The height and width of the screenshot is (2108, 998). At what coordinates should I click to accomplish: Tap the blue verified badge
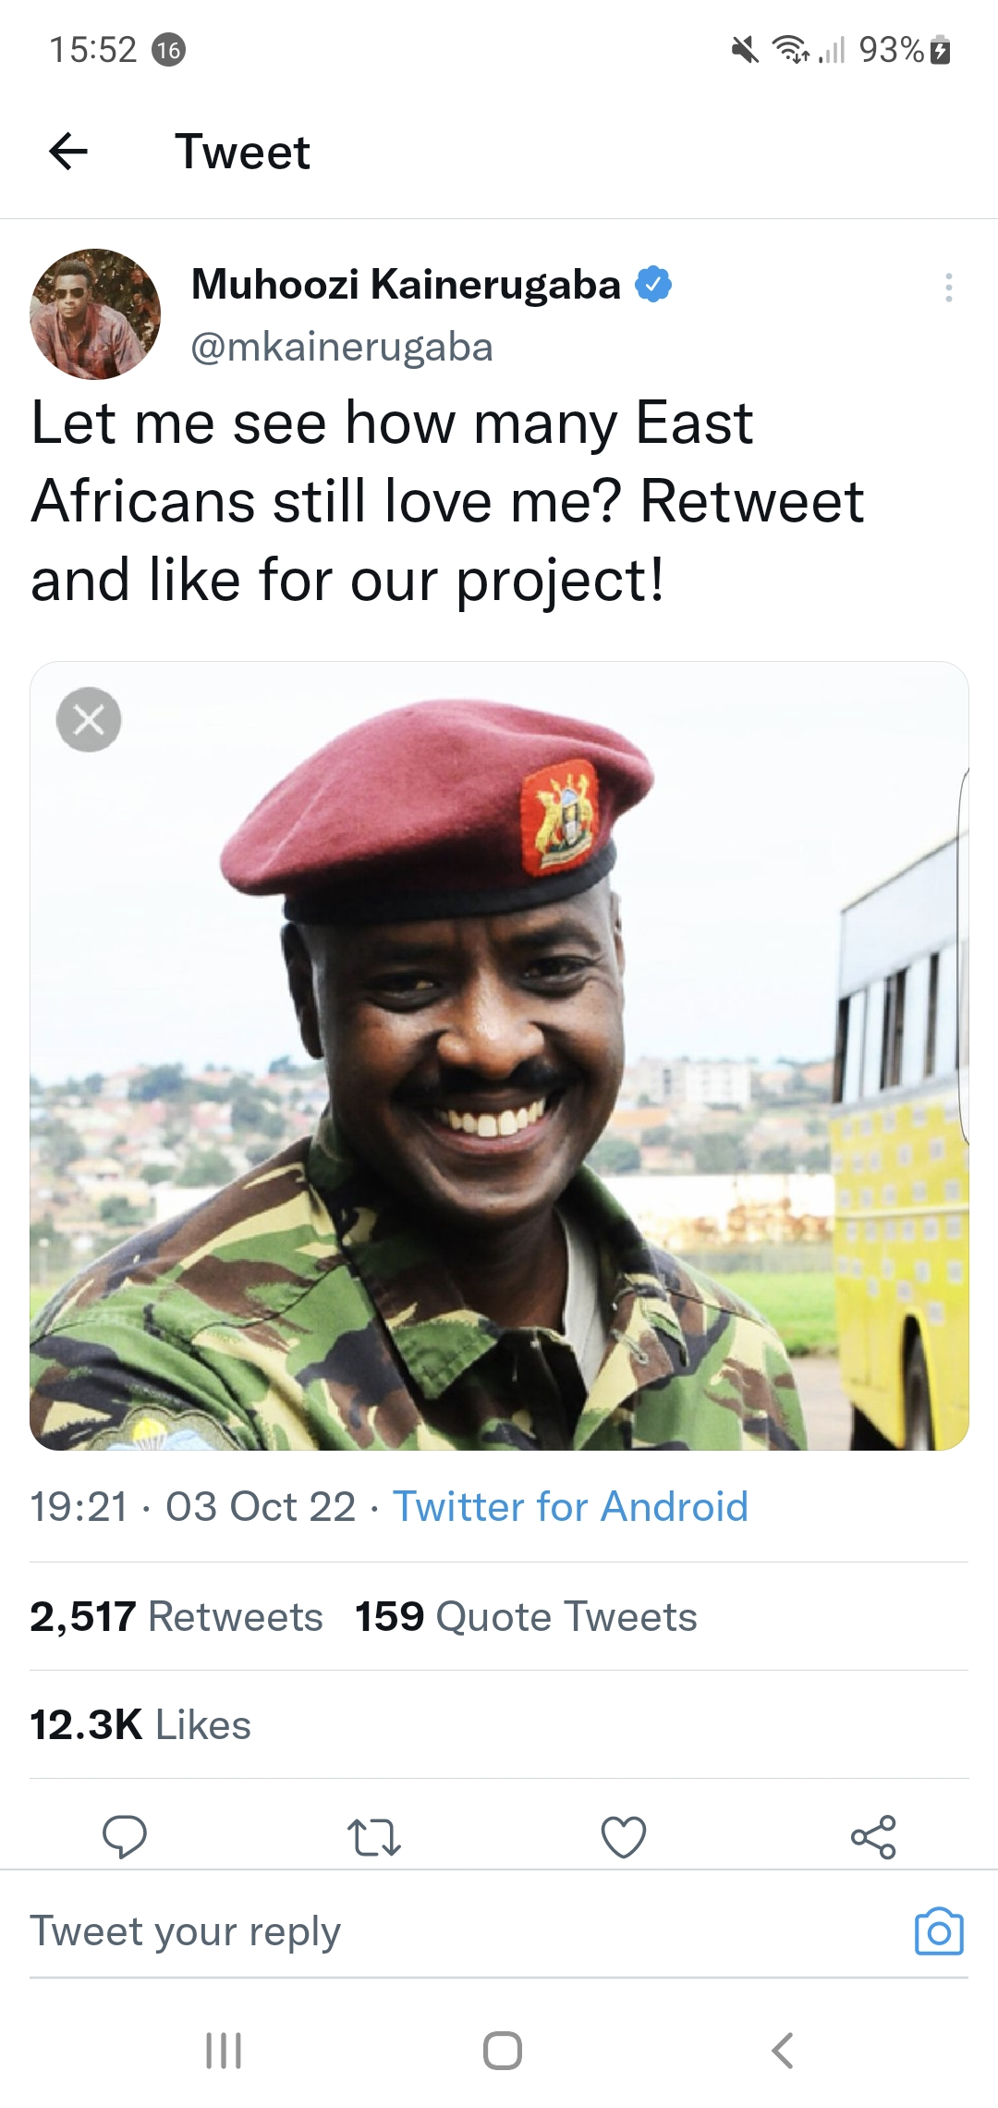coord(653,284)
